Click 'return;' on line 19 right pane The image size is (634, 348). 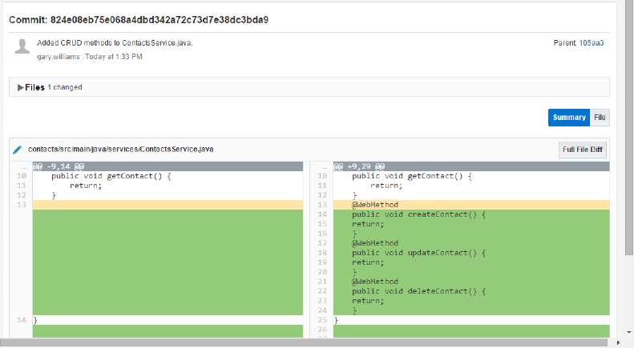click(x=368, y=262)
